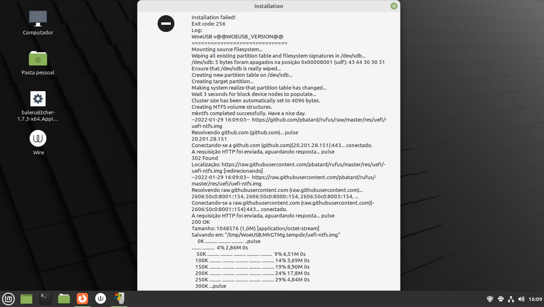
Task: Open the shield update manager tray icon
Action: coord(490,299)
